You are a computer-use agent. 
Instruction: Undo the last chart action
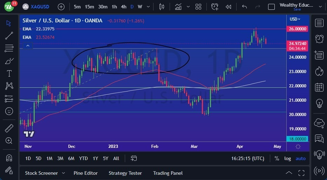tap(244, 7)
